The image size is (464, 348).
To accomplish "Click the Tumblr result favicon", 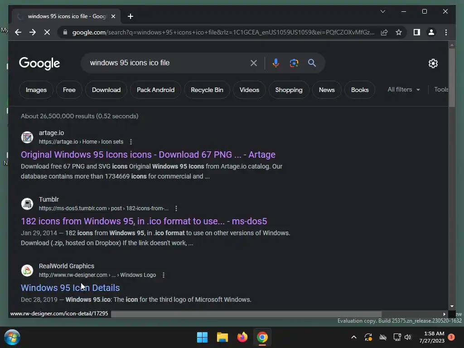I will [x=27, y=204].
